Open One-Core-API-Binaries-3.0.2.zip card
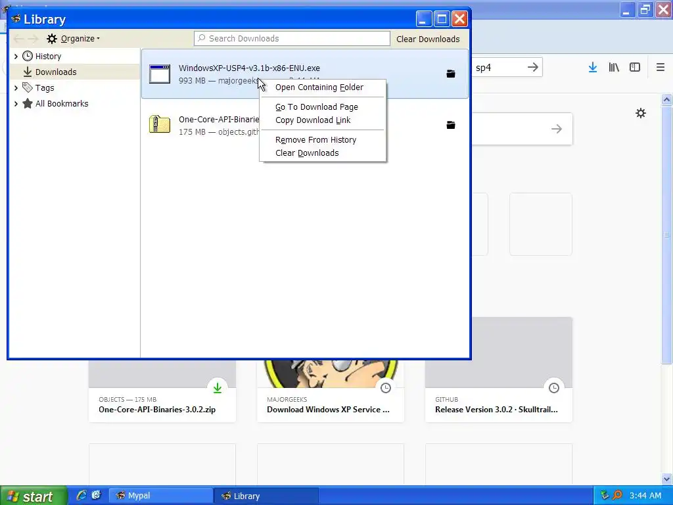Screen dimensions: 673x505 pos(162,391)
